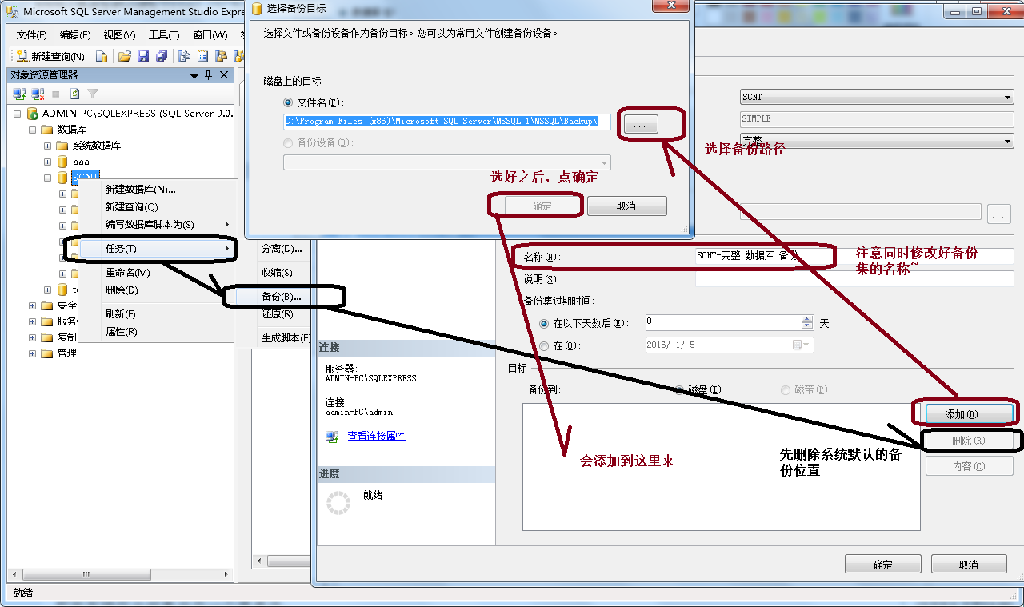
Task: Click the 数据库 folder icon
Action: click(x=47, y=130)
